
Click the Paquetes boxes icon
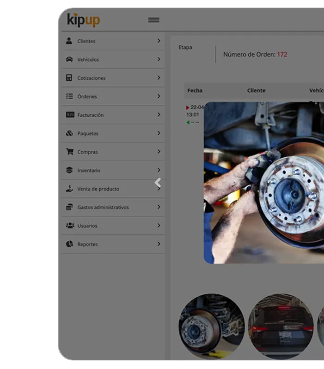click(69, 133)
